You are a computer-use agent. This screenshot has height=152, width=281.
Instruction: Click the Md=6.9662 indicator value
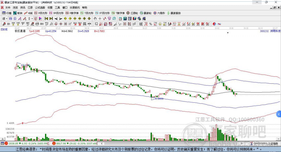point(67,31)
